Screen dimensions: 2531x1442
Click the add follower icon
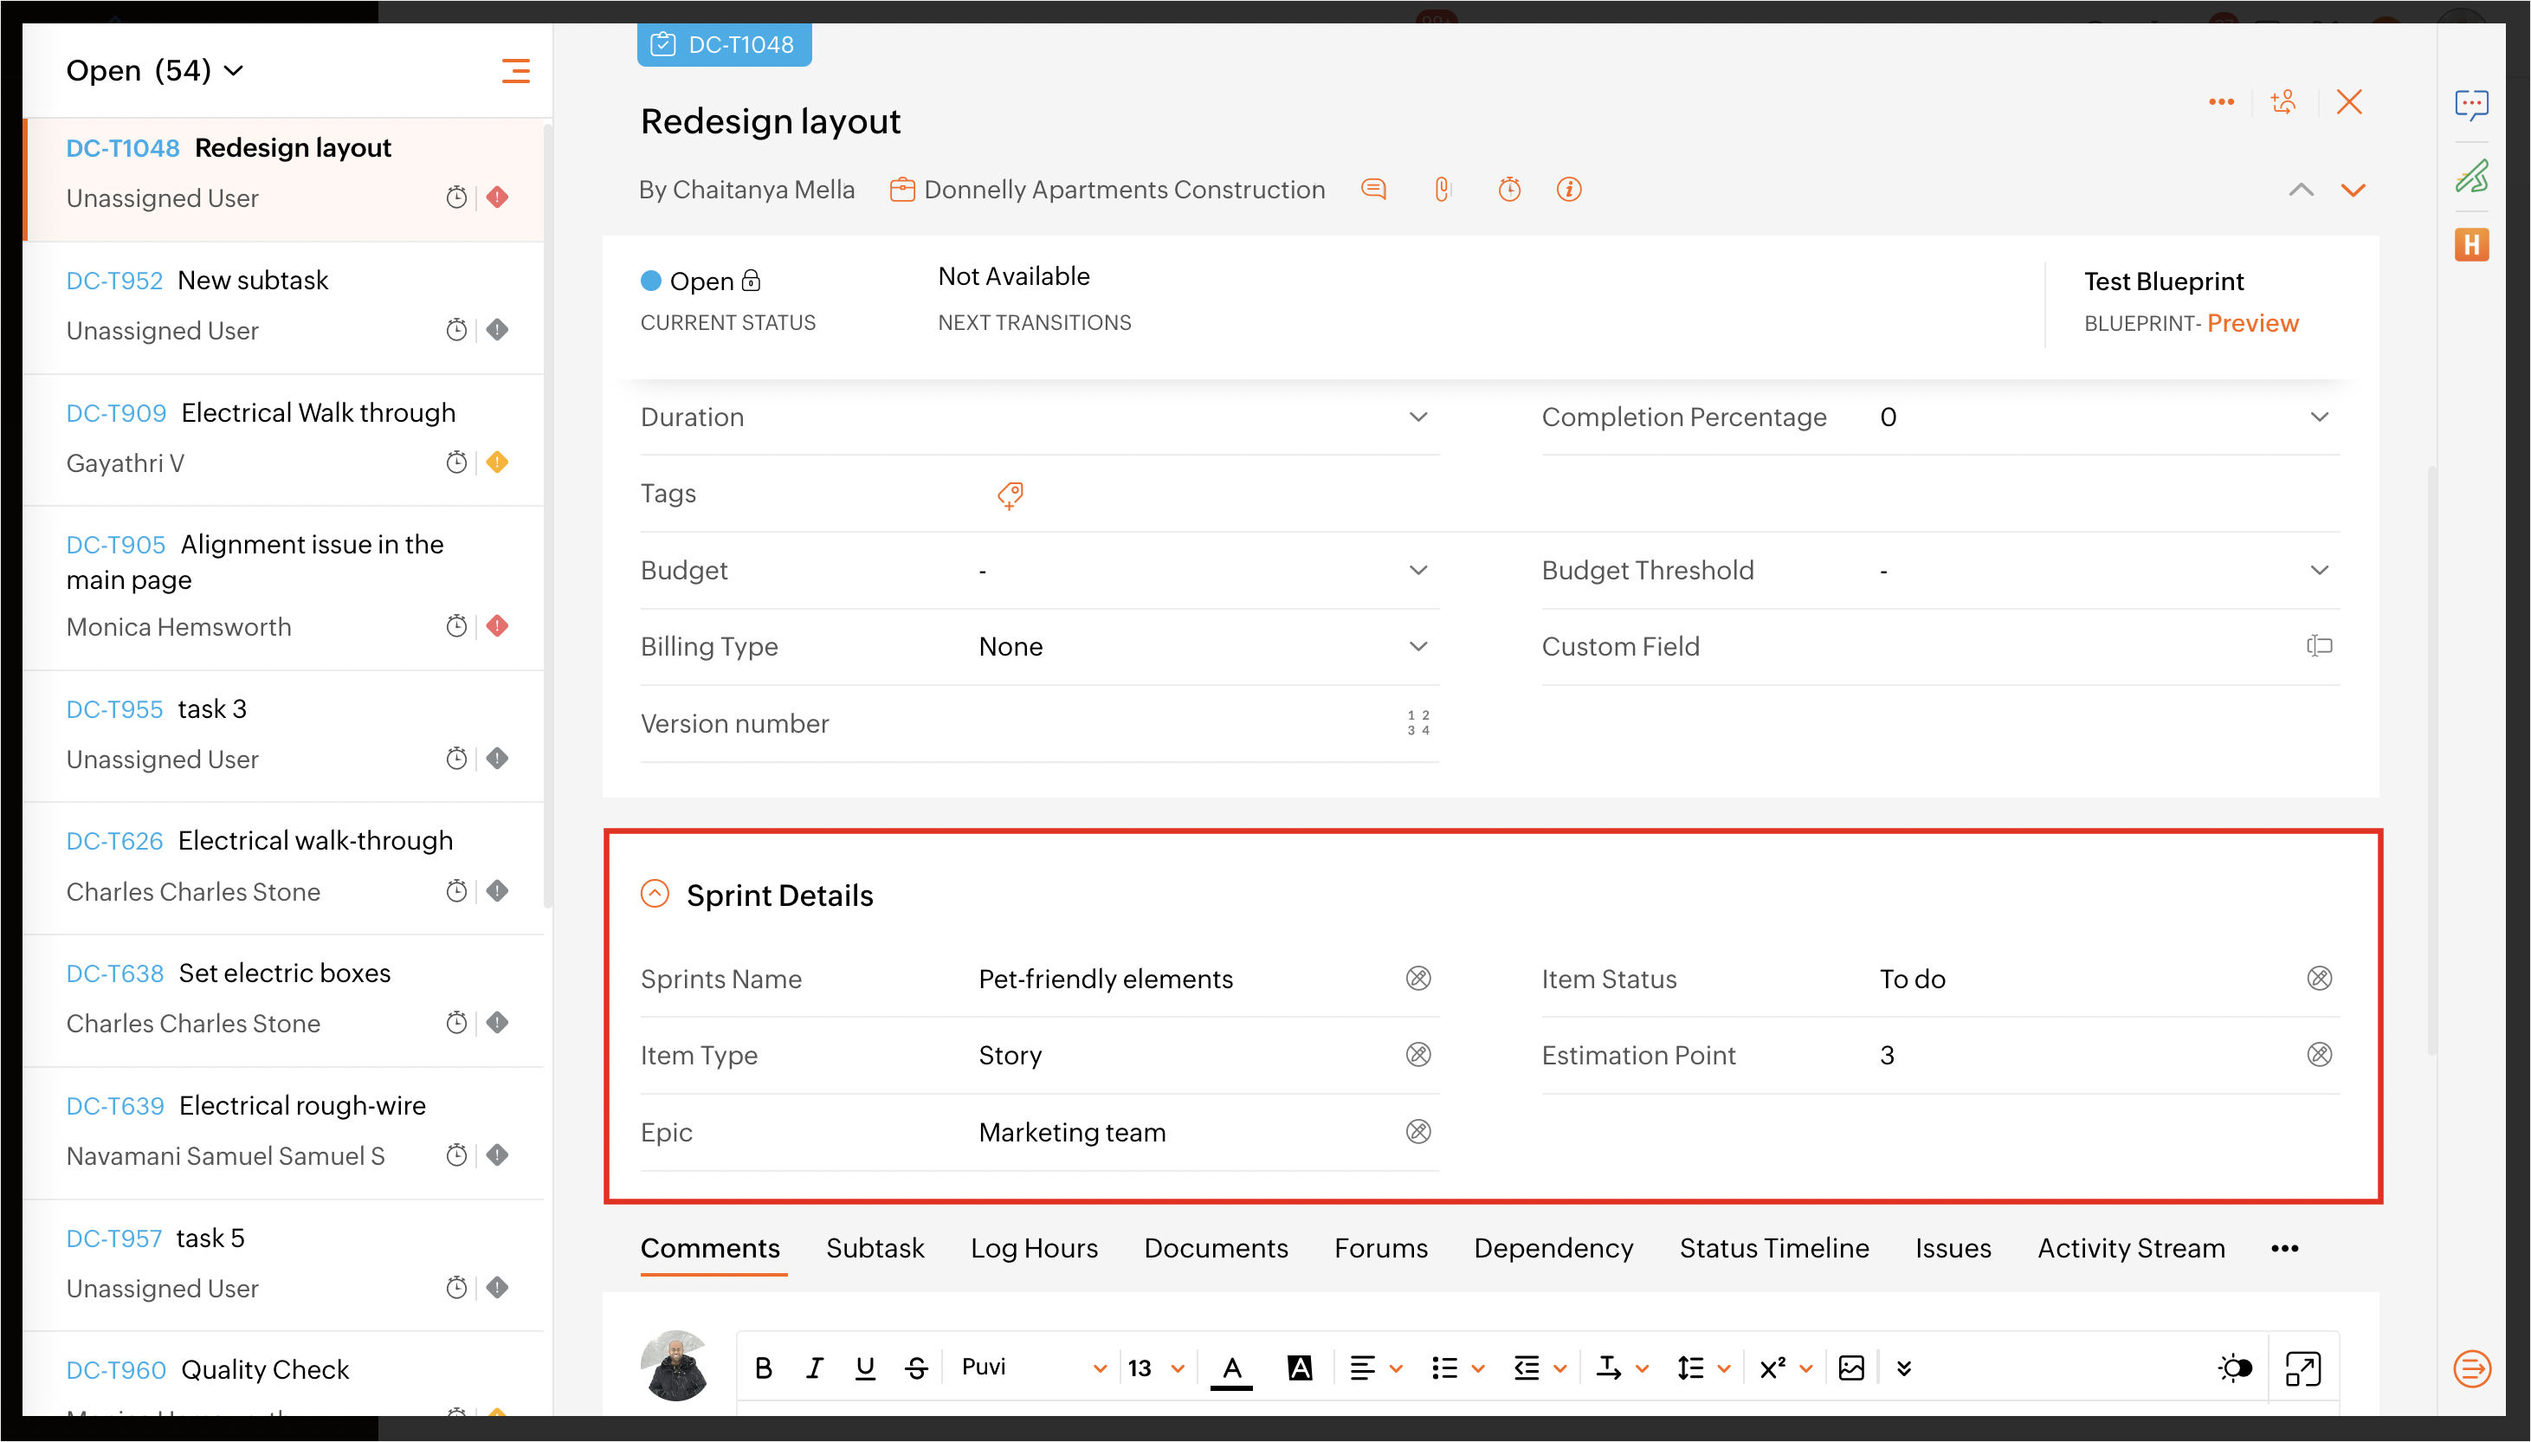pyautogui.click(x=2283, y=102)
